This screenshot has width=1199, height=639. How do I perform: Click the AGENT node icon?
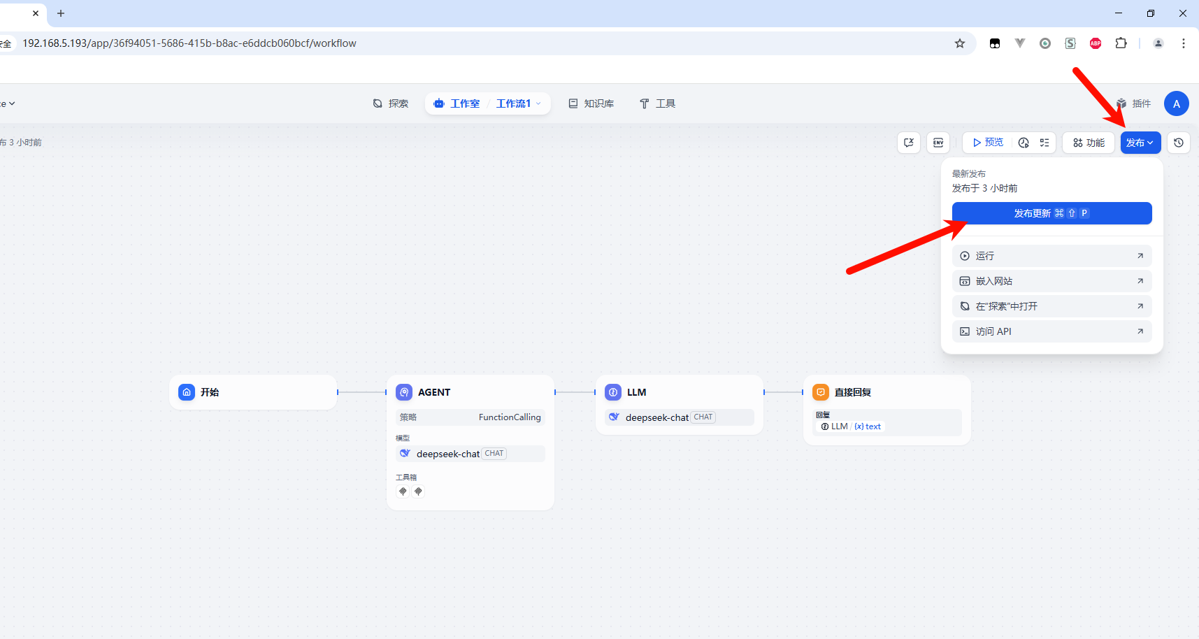click(x=404, y=392)
